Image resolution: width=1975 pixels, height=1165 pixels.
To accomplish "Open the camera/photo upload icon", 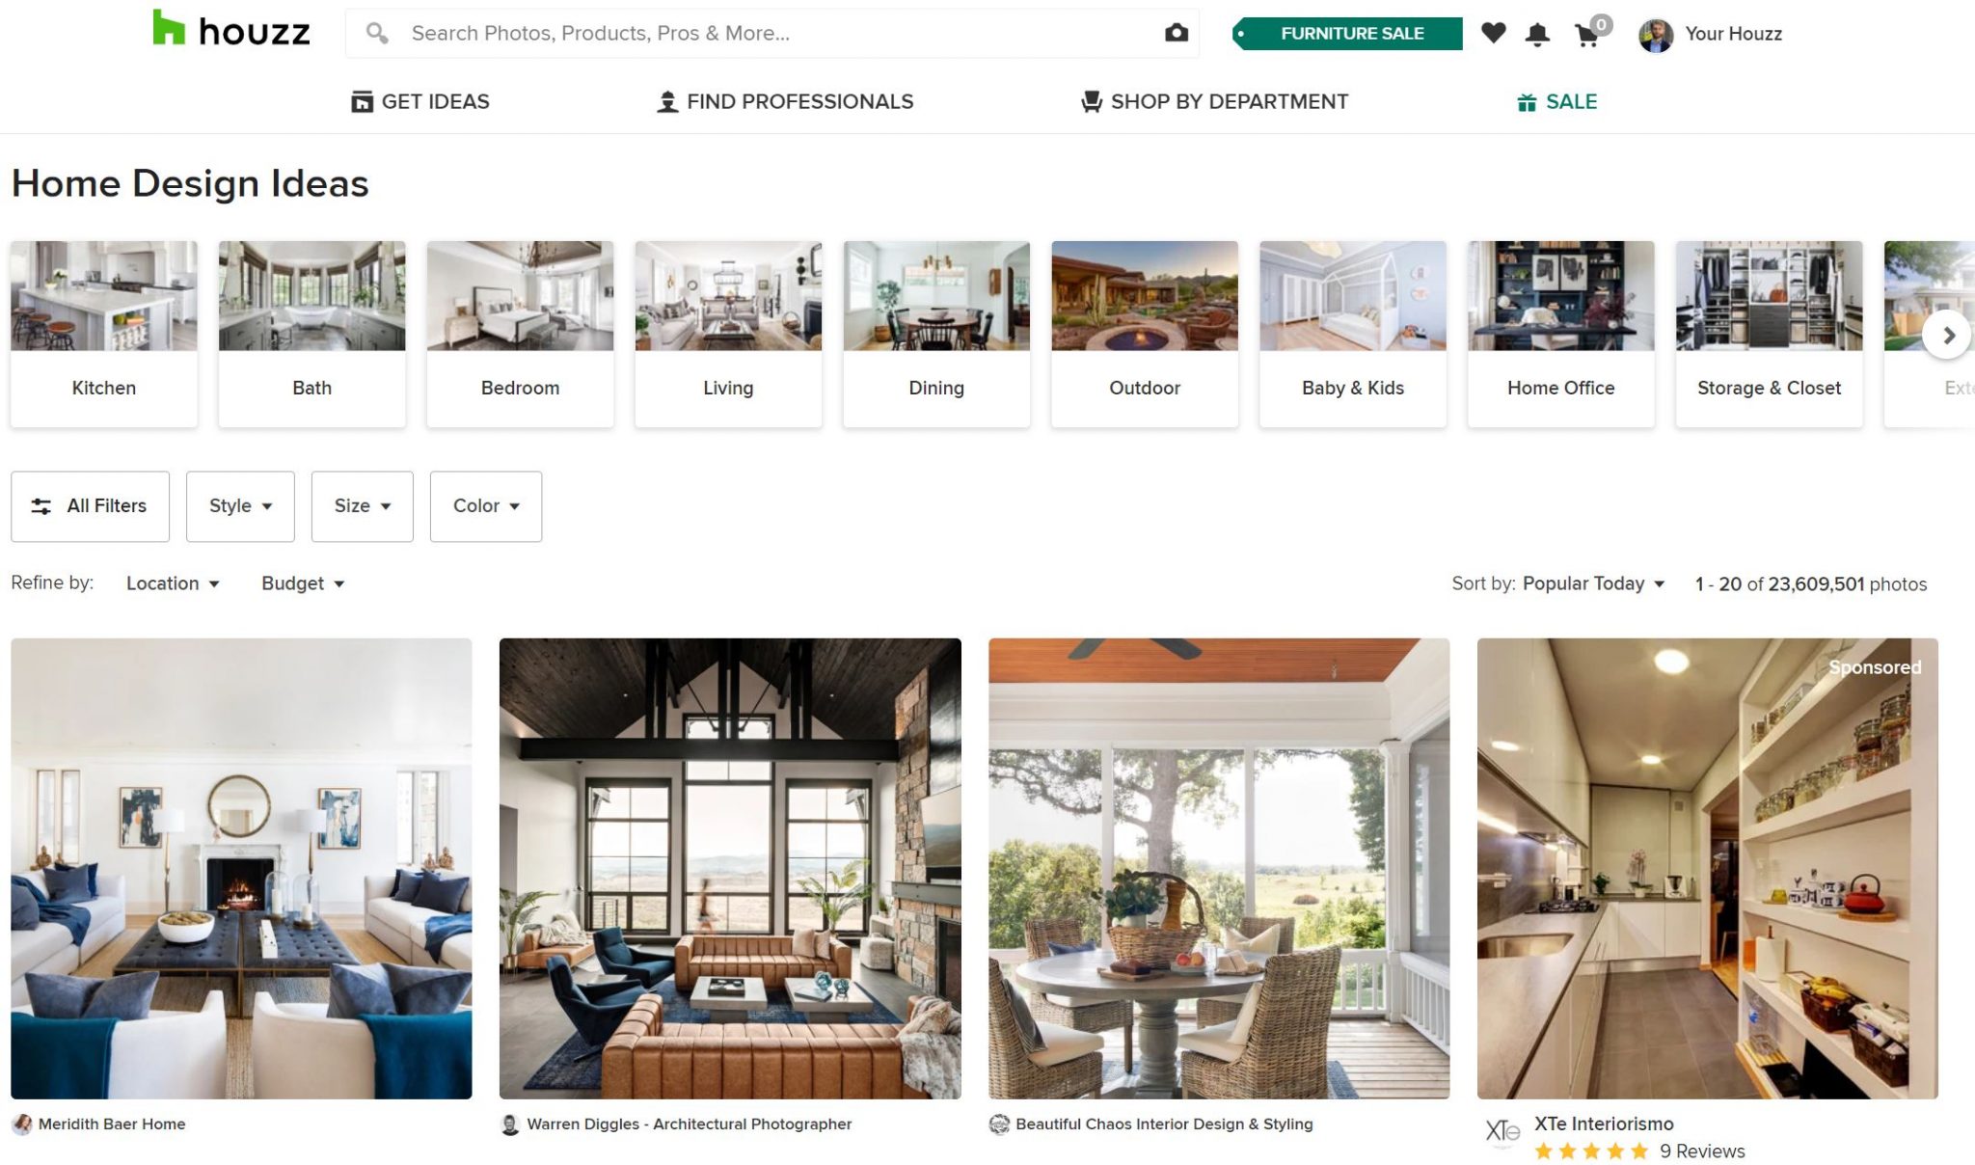I will pos(1175,32).
